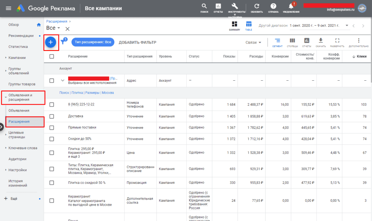Click ДОБАВИТЬ ФИЛЬТР
The height and width of the screenshot is (221, 372).
[x=137, y=43]
